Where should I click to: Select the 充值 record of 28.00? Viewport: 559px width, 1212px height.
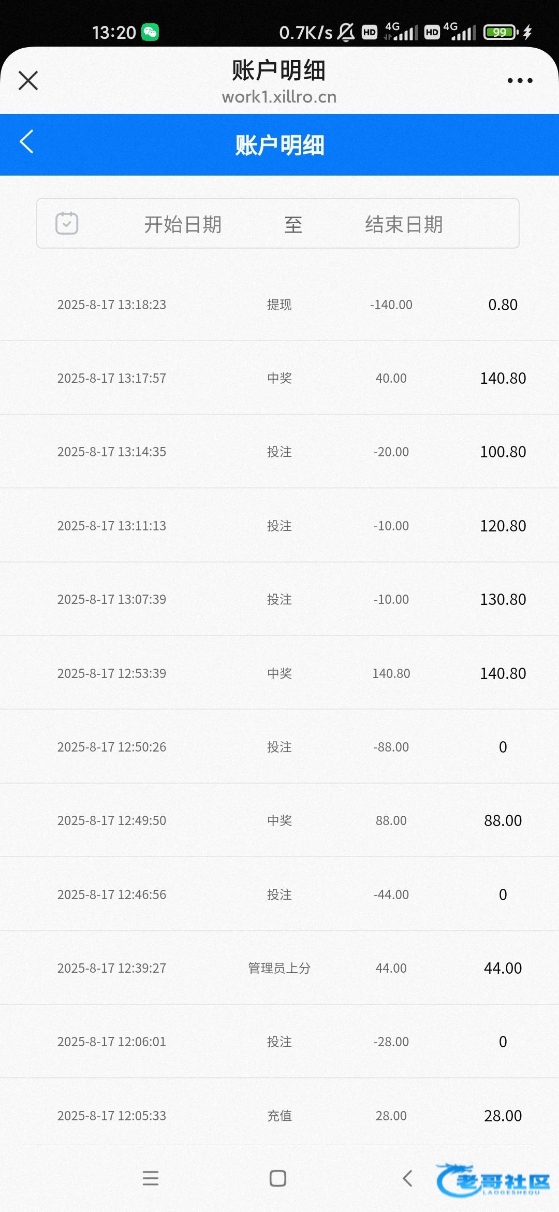[x=279, y=1116]
